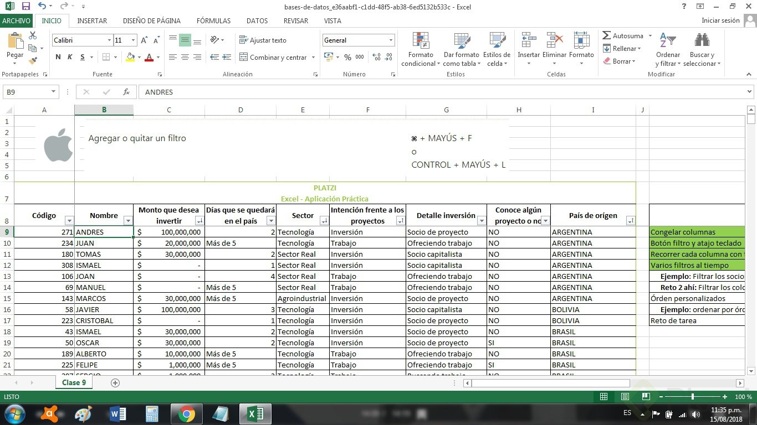Viewport: 757px width, 425px height.
Task: Click the save icon in quick access toolbar
Action: [x=25, y=7]
